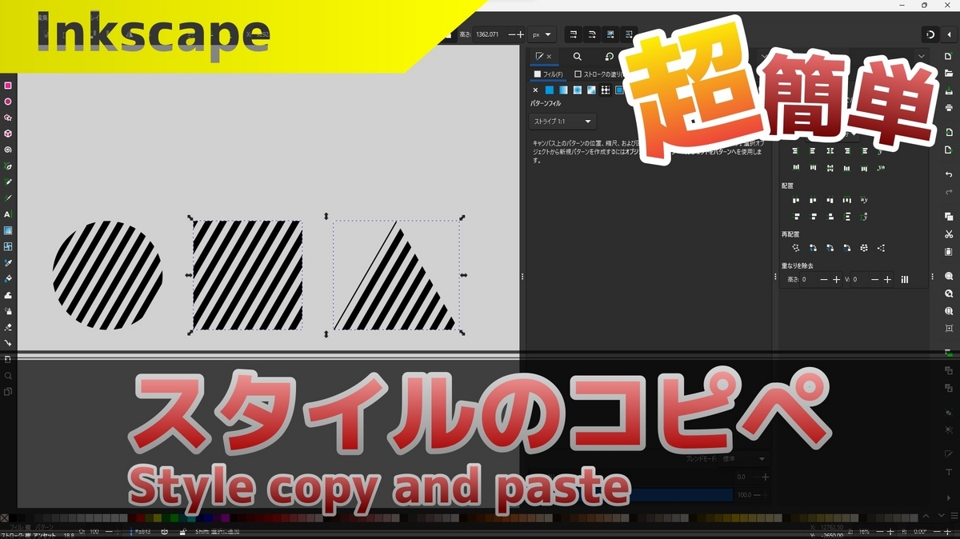
Task: Click no-color X swatch in palette
Action: pos(5,518)
